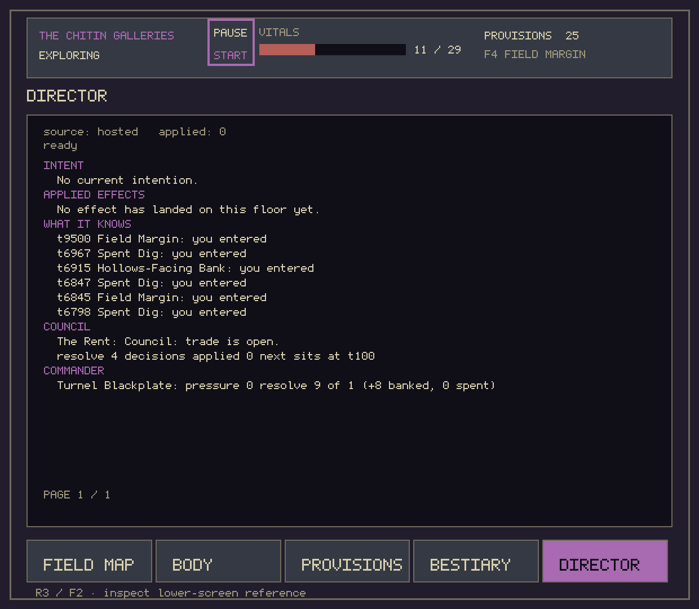Click the PROVISIONS 25 counter
Screen dimensions: 699x609
pyautogui.click(x=531, y=36)
